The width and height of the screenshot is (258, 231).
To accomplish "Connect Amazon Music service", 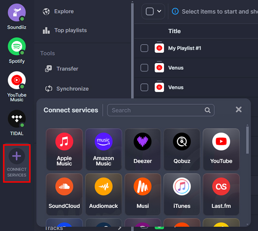I will tap(104, 149).
